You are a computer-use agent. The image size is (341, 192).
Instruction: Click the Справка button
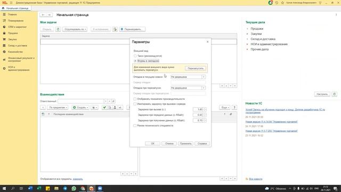(202, 143)
